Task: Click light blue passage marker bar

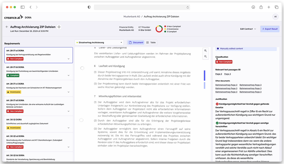Action: point(205,85)
